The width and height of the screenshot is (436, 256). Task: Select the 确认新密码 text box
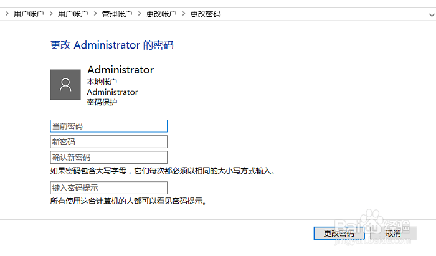point(109,157)
